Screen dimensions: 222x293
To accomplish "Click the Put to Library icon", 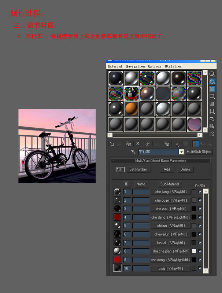I will click(167, 144).
